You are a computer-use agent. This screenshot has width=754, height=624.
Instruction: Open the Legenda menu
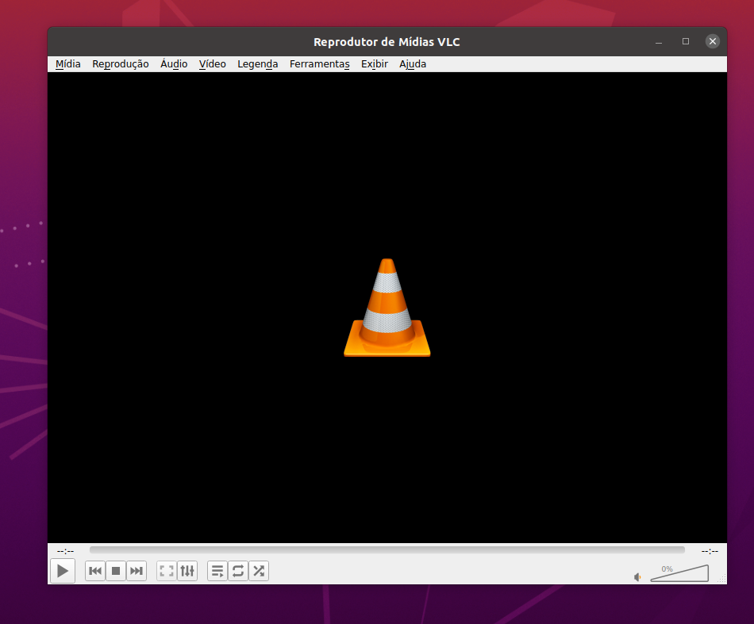[258, 64]
